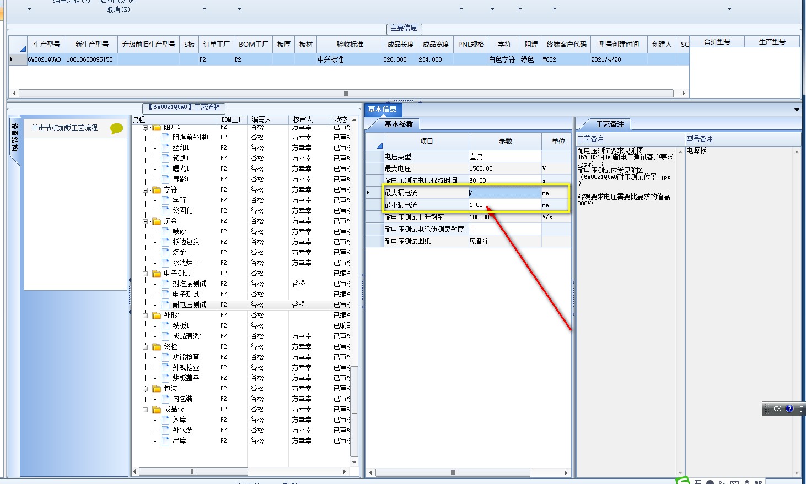The height and width of the screenshot is (484, 806).
Task: Click the document icon beside 外观检查
Action: click(x=165, y=367)
